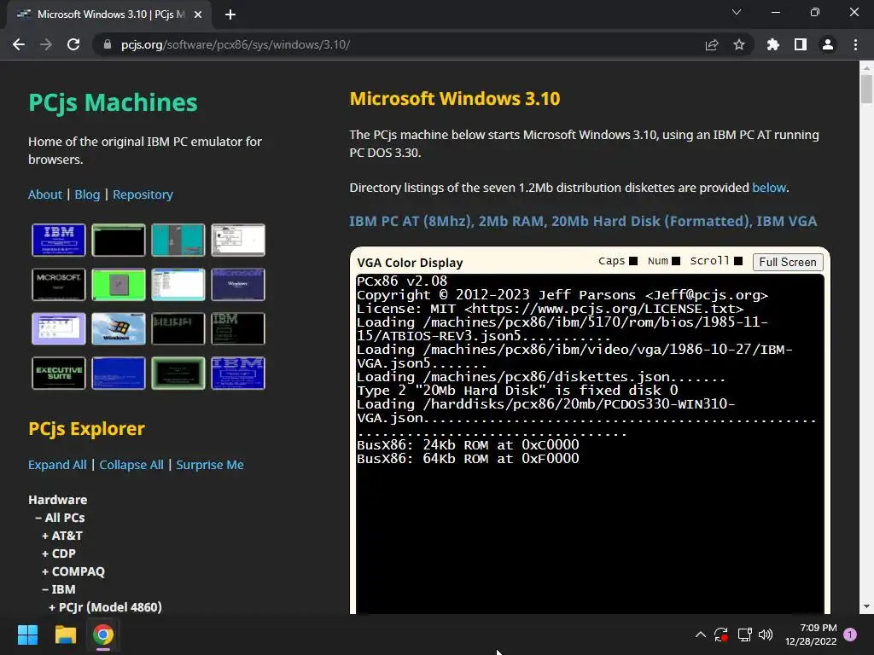Viewport: 874px width, 655px height.
Task: Click Expand All in PCjs Explorer
Action: coord(57,465)
